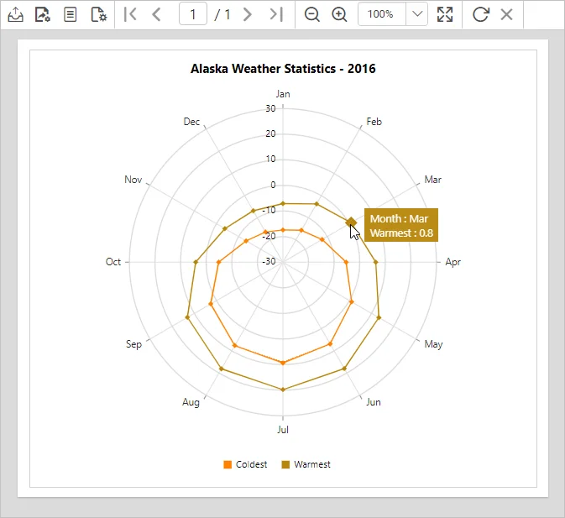
Task: Zoom out of the report
Action: 311,14
